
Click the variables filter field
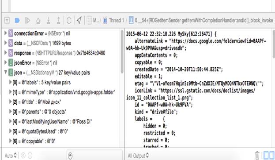(x=94, y=155)
